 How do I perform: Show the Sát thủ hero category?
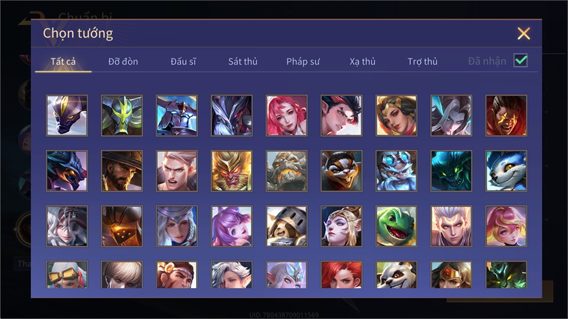tap(243, 62)
